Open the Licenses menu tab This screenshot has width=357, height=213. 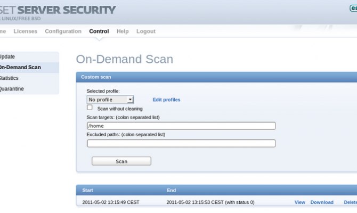tap(25, 31)
